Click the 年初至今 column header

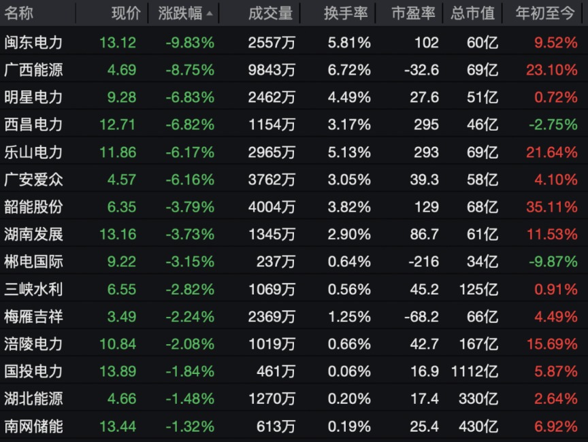[x=545, y=13]
